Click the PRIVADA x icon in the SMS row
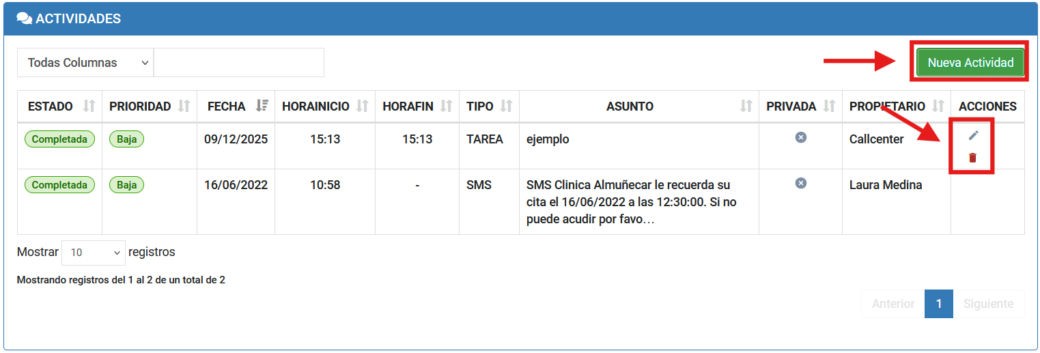1040x353 pixels. coord(801,183)
